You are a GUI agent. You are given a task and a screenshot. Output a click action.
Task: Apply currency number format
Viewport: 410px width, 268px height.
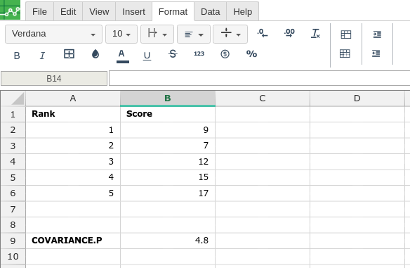225,54
